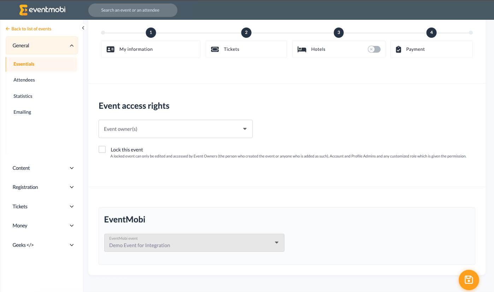The width and height of the screenshot is (494, 292).
Task: Save changes using the floppy disk button
Action: coord(469,280)
